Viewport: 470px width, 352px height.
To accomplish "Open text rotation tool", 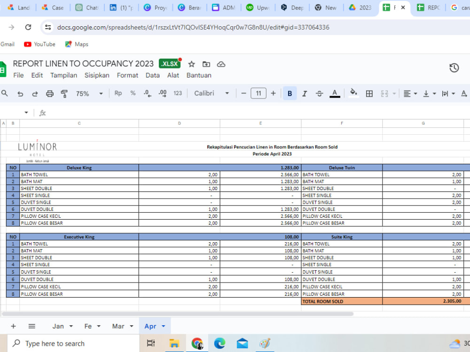I will pos(464,94).
